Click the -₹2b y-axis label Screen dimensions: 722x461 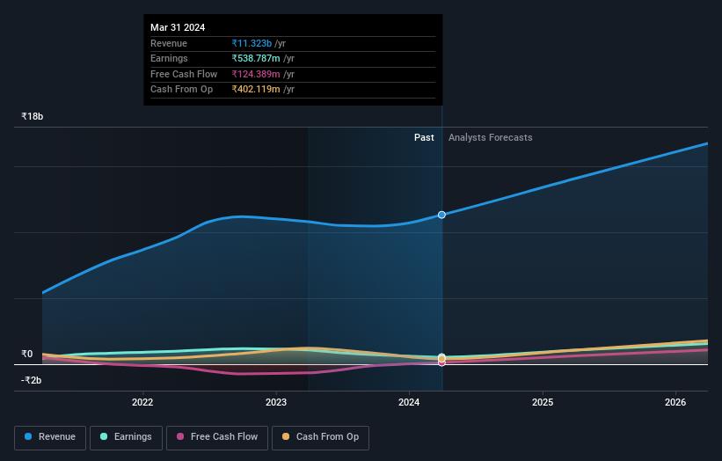(x=32, y=380)
